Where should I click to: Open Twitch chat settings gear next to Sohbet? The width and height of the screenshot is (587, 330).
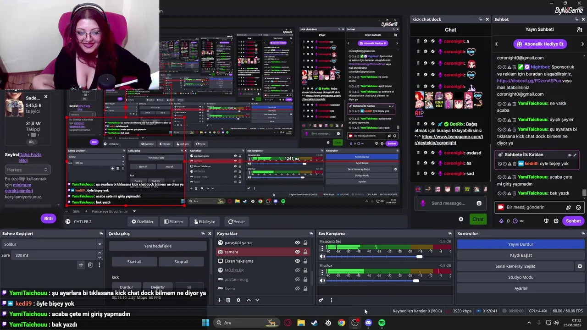(x=556, y=221)
